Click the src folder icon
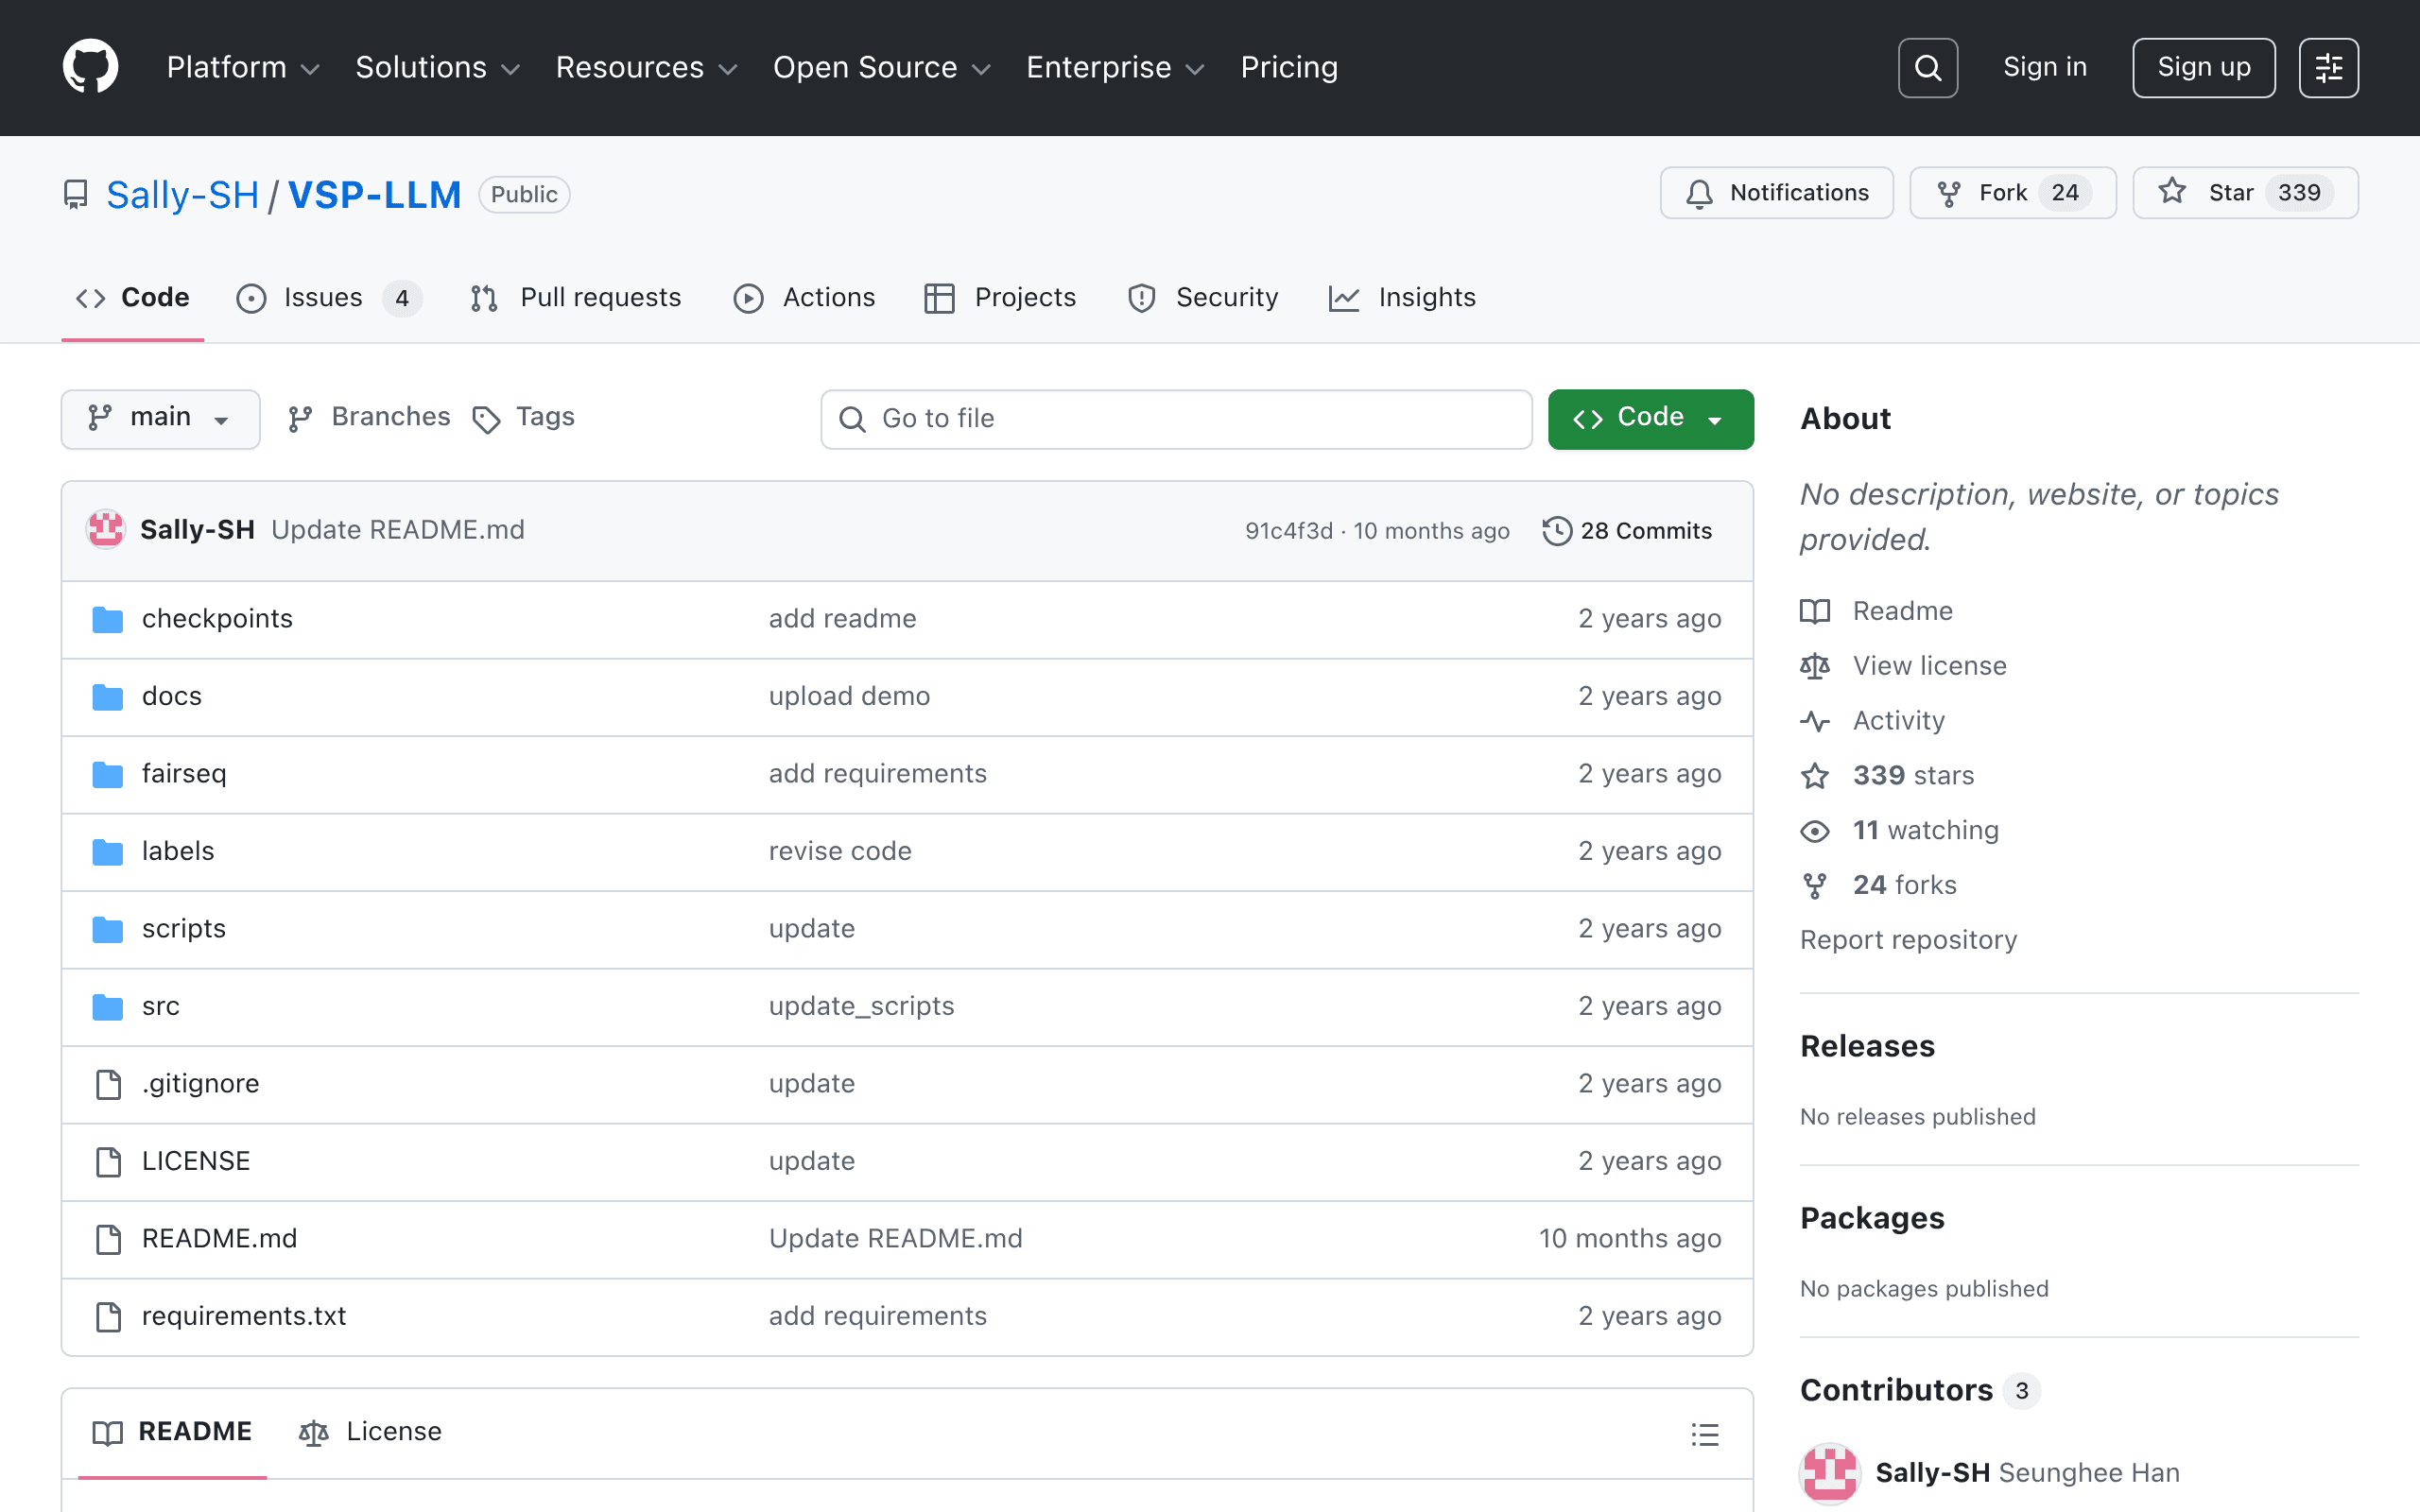The height and width of the screenshot is (1512, 2420). click(108, 1006)
